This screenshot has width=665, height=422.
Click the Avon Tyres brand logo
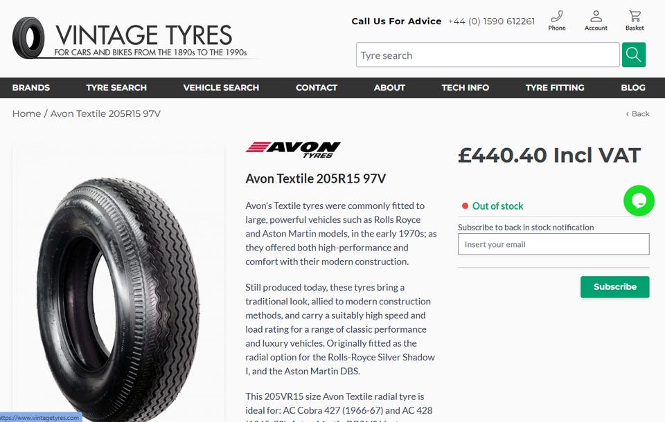pos(293,149)
